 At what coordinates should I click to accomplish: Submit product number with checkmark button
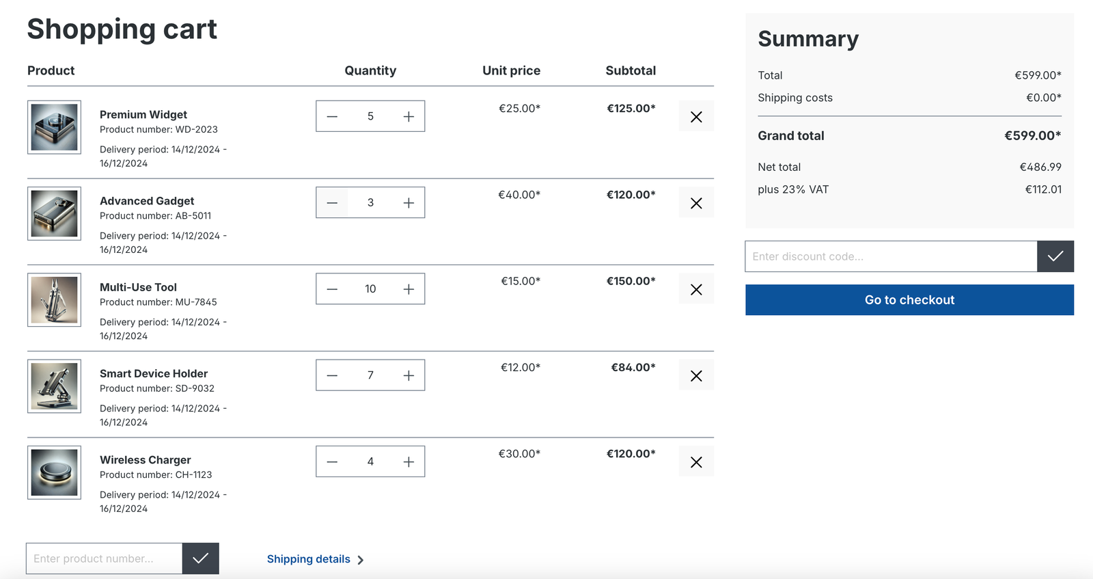tap(200, 558)
